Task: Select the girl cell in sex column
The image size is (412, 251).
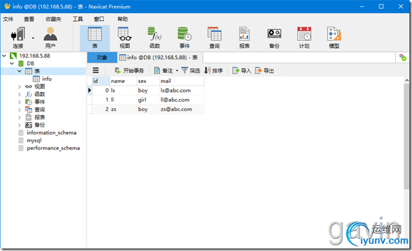Action: click(x=148, y=100)
